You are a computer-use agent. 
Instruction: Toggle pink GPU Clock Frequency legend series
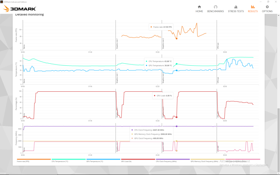(x=243, y=160)
